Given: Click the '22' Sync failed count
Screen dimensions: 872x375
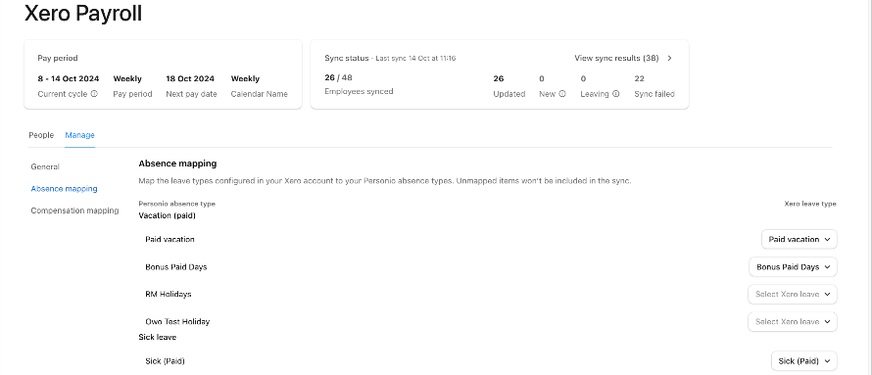Looking at the screenshot, I should (639, 79).
